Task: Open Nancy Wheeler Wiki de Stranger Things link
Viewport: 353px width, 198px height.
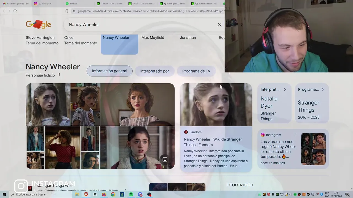Action: (x=213, y=142)
